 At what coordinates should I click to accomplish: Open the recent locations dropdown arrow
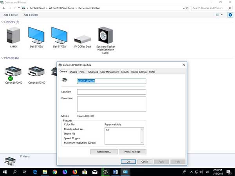coord(15,8)
